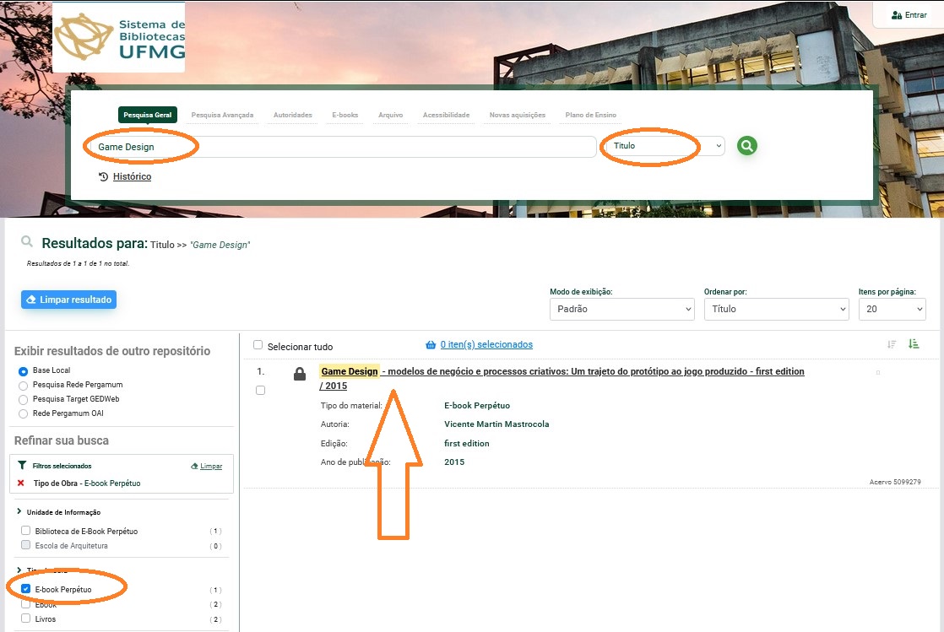
Task: Collapse the Unidade de Informação section
Action: [x=19, y=512]
